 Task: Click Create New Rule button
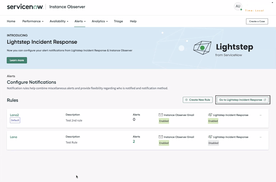tap(198, 100)
